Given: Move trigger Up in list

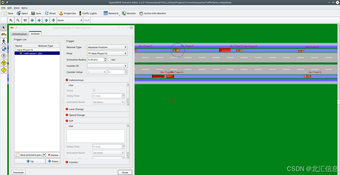Looking at the screenshot, I should (30, 161).
